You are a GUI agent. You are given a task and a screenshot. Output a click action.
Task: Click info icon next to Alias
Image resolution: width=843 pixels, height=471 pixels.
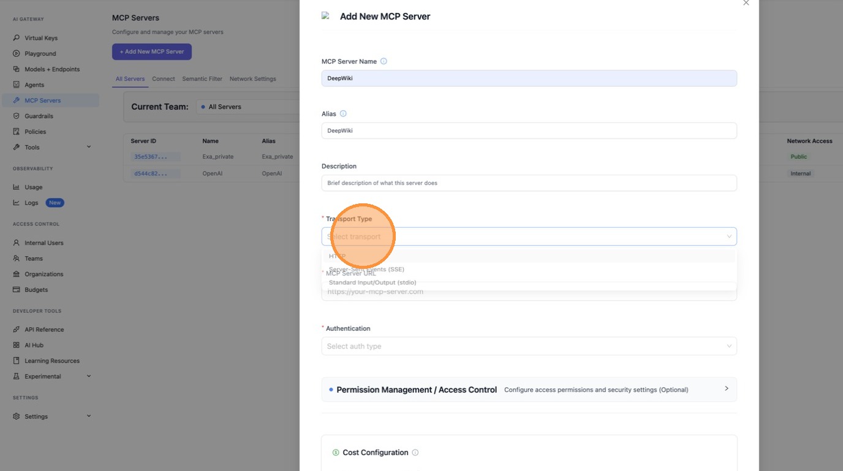pos(343,114)
